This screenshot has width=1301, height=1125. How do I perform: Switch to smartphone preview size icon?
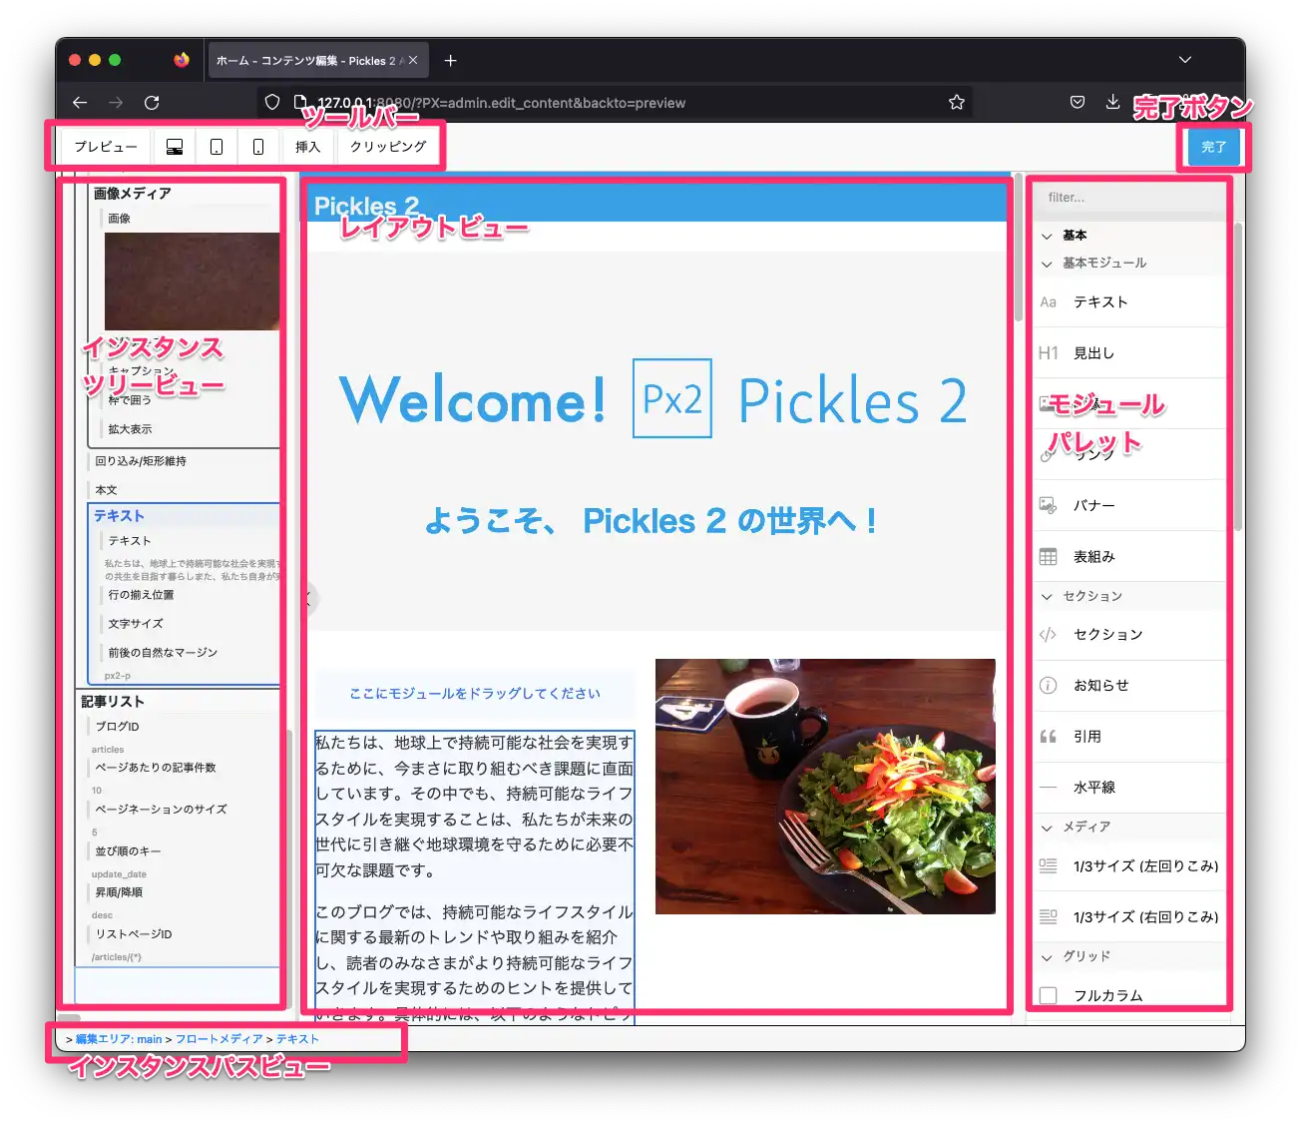coord(258,147)
